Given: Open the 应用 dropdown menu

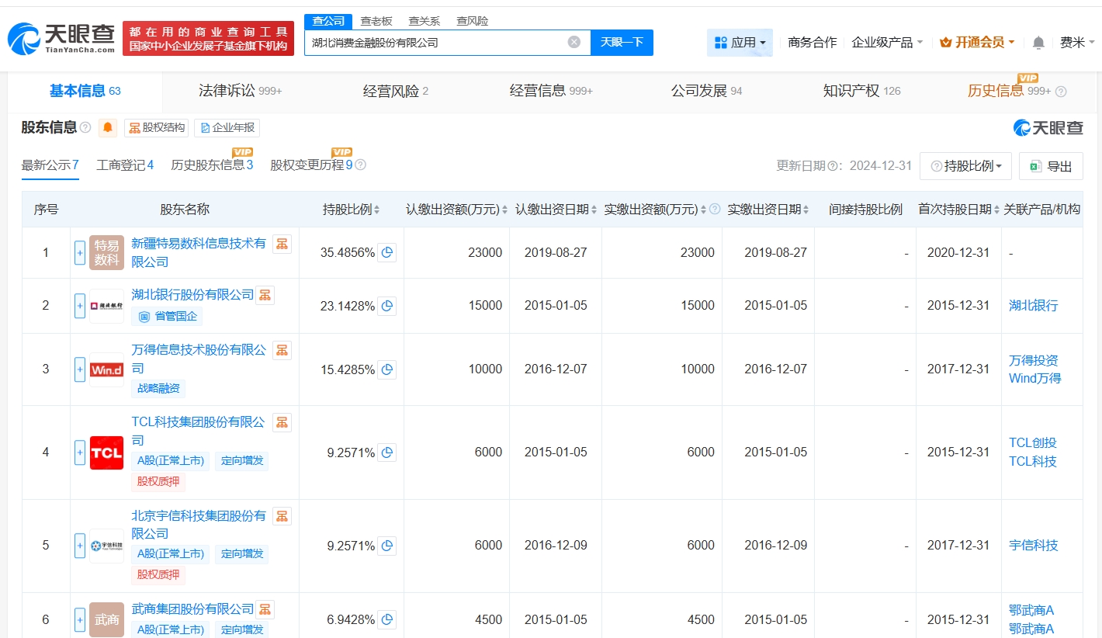Looking at the screenshot, I should coord(740,43).
